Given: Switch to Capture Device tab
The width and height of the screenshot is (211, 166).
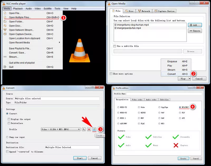Looking at the screenshot, I should [x=164, y=11].
